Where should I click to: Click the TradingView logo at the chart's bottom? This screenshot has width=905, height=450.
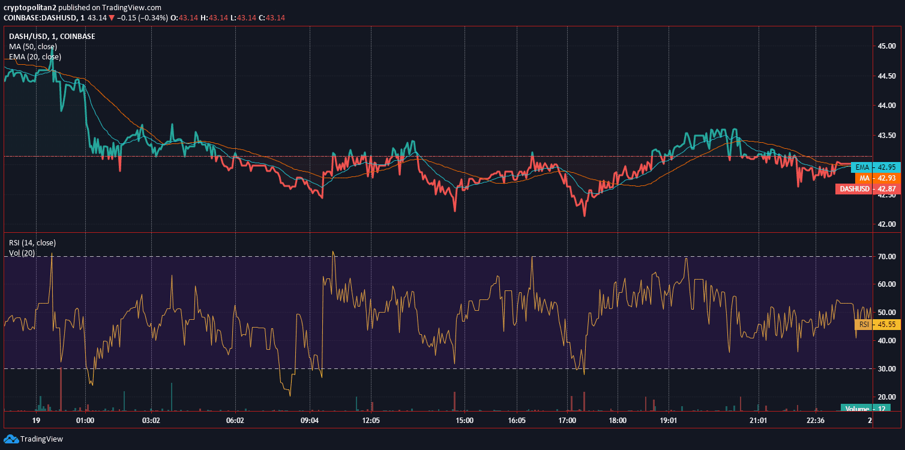(x=33, y=439)
